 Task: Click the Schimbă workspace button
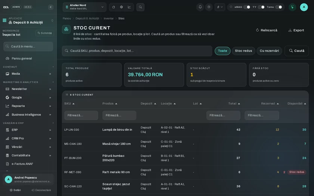tap(44, 33)
